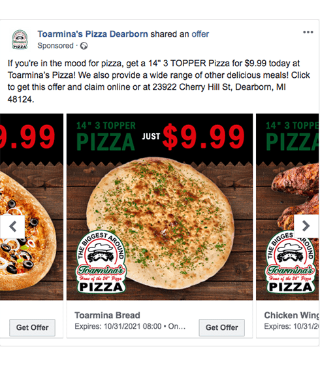Image resolution: width=320 pixels, height=366 pixels.
Task: Click the blue 'offer' link
Action: point(200,34)
